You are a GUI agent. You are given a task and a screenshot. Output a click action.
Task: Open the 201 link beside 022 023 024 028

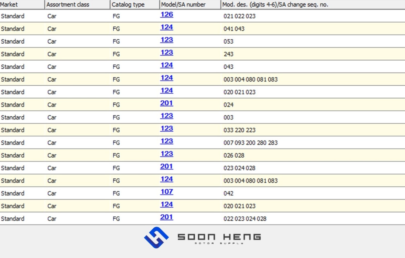pyautogui.click(x=167, y=217)
